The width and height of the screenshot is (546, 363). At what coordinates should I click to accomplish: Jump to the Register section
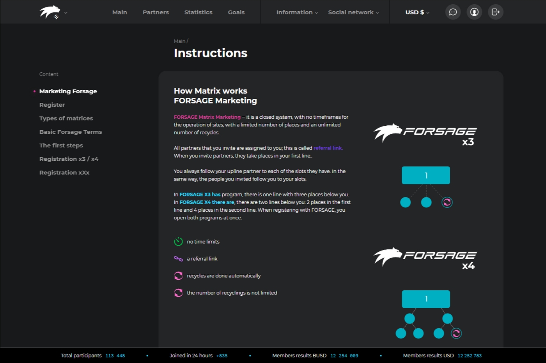(52, 105)
